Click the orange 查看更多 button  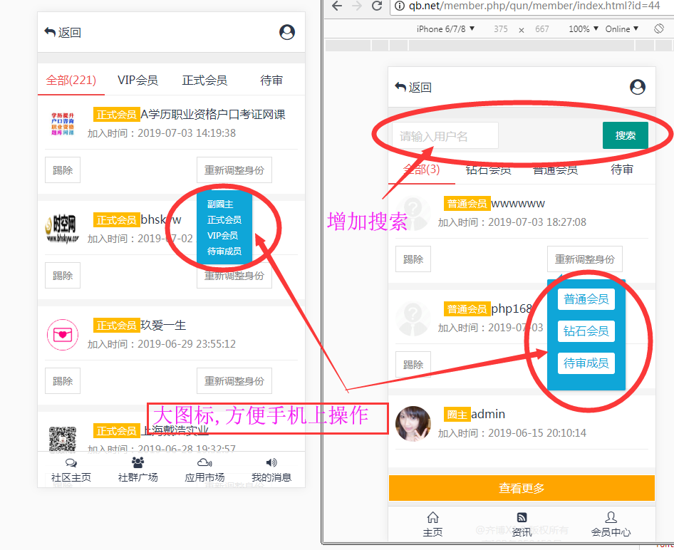coord(522,488)
